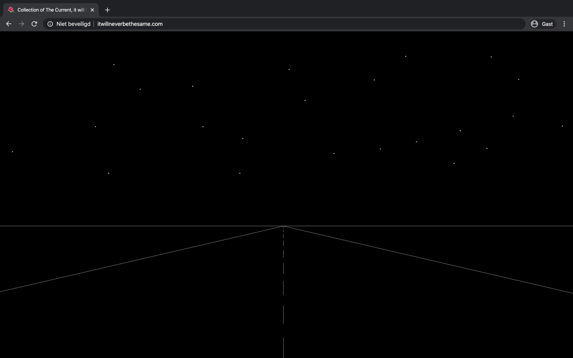Viewport: 573px width, 358px height.
Task: Open Chrome's three-dot menu
Action: click(564, 24)
